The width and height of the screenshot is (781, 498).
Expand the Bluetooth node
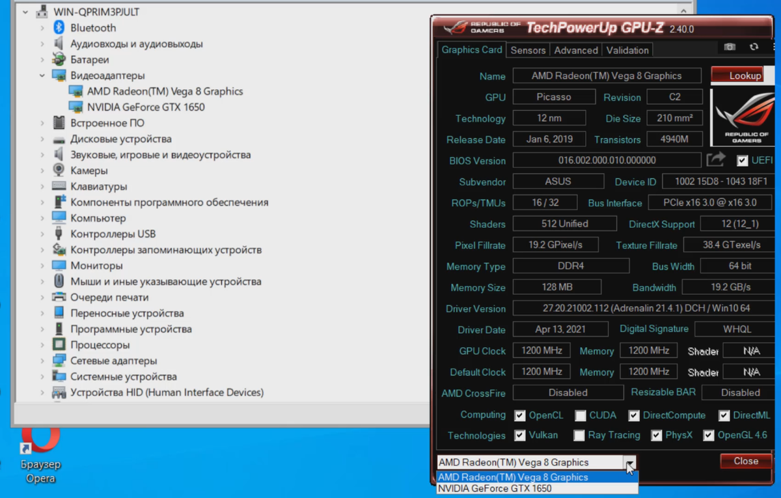42,28
